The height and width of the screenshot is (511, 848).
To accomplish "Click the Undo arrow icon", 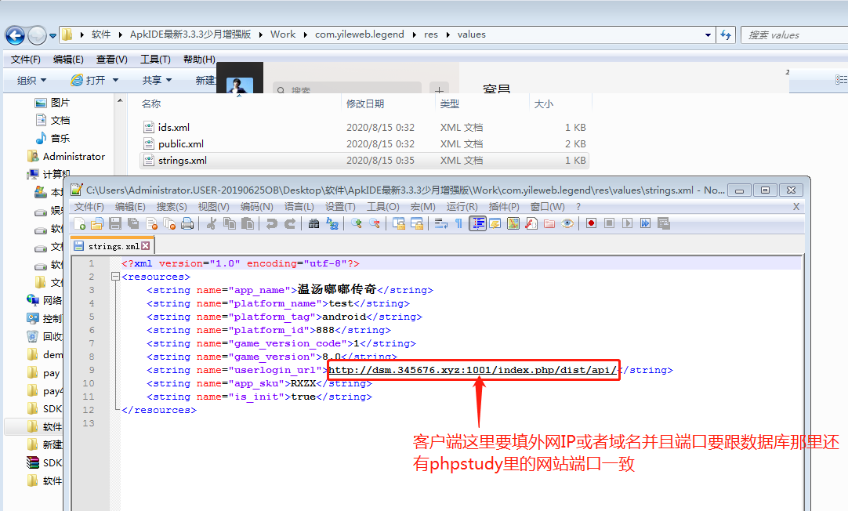I will point(272,223).
